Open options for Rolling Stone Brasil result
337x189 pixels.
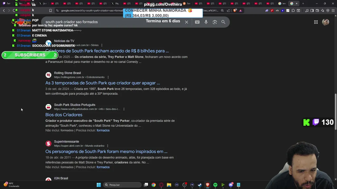[x=108, y=77]
